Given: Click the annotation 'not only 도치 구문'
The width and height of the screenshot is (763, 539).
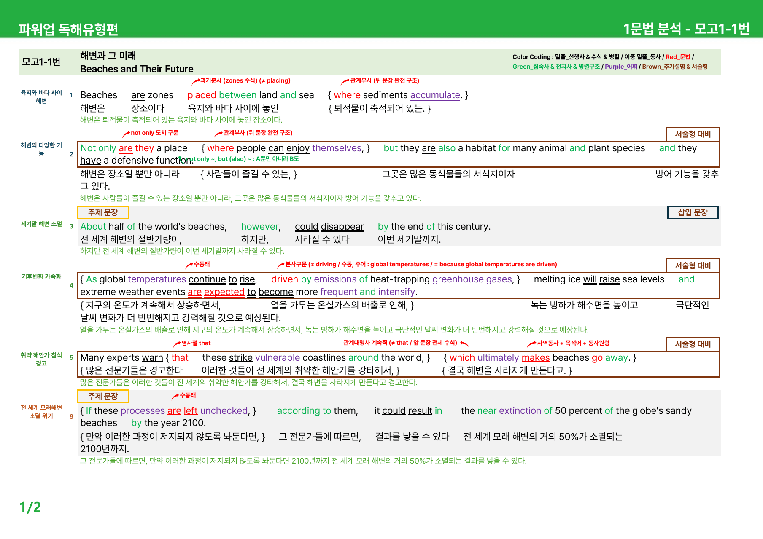Looking at the screenshot, I should point(154,133).
